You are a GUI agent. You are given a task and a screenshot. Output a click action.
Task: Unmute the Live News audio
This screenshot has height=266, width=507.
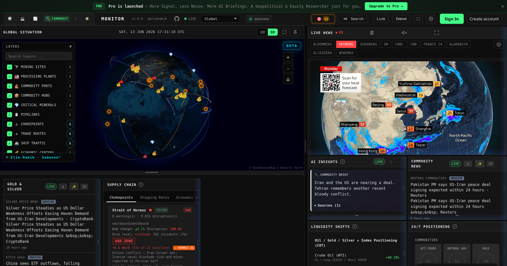pyautogui.click(x=404, y=33)
